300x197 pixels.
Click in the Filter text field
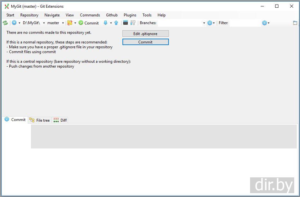(245, 23)
